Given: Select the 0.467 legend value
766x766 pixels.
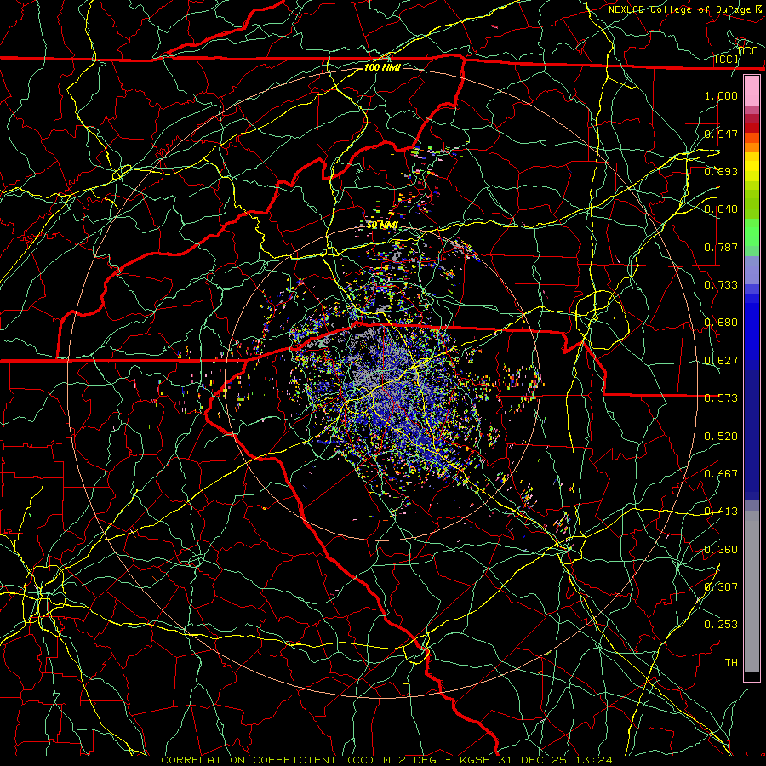Looking at the screenshot, I should [x=721, y=474].
